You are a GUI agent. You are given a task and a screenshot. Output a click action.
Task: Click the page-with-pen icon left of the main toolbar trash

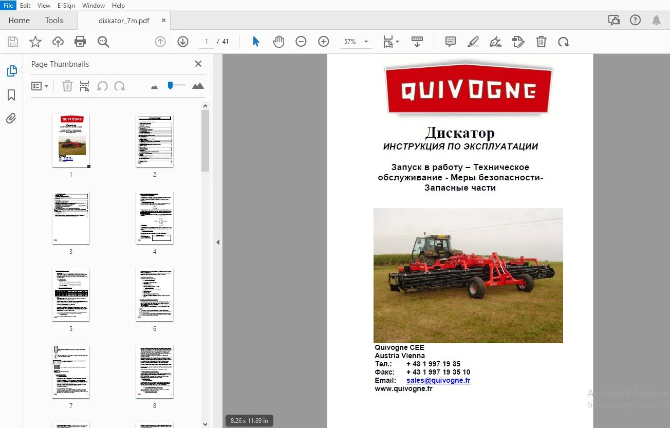tap(518, 42)
